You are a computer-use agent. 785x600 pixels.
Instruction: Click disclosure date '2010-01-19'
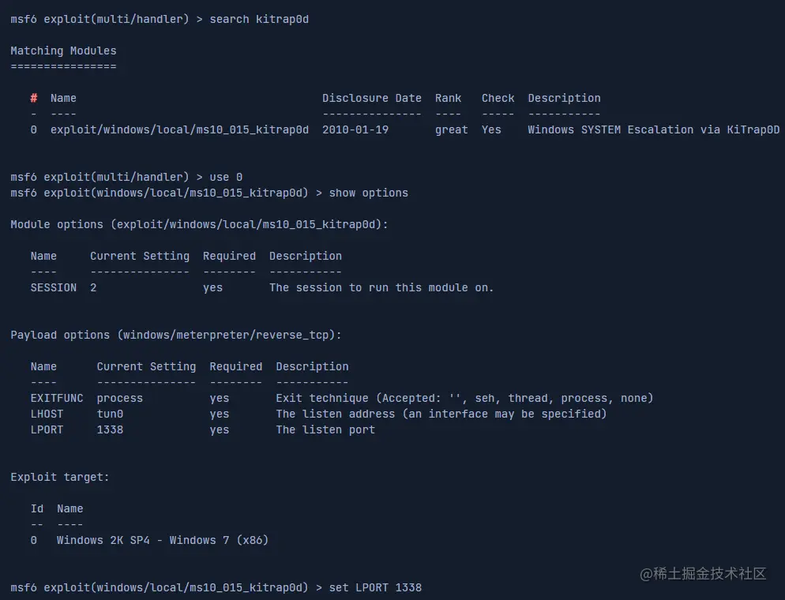coord(355,130)
